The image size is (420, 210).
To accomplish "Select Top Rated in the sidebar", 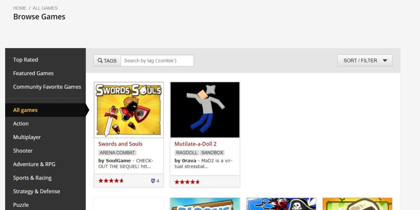I will 26,60.
